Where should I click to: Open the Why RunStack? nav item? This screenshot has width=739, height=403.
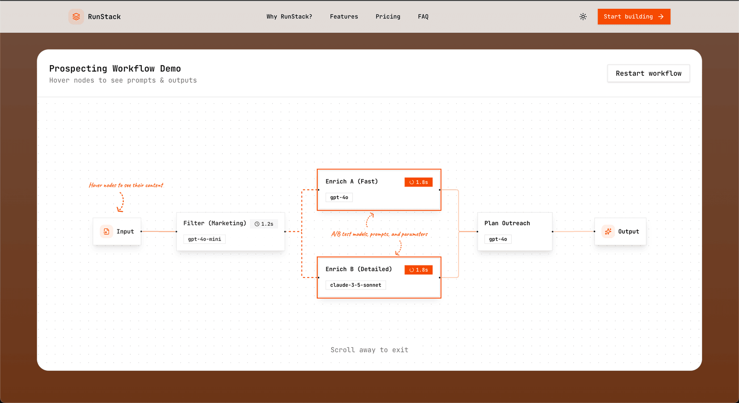(x=289, y=17)
